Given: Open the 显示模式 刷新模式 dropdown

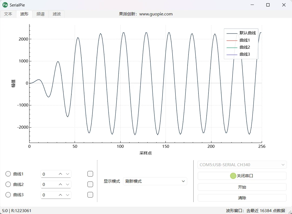Looking at the screenshot, I should point(155,181).
